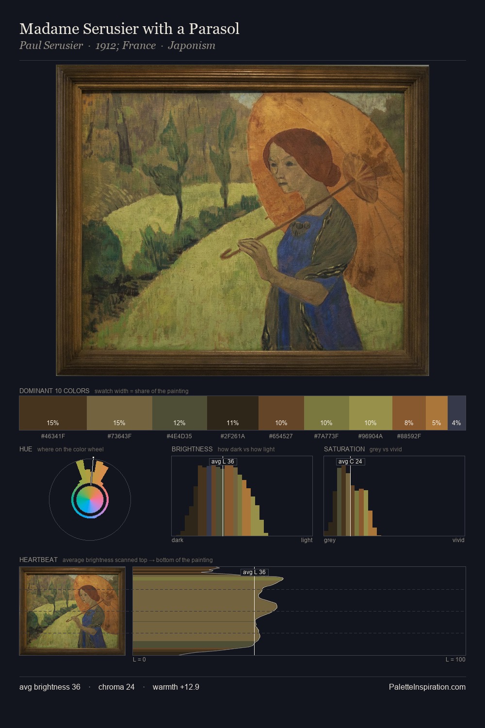Click the 'avg brightness 36' footer stat
Image resolution: width=485 pixels, height=728 pixels.
(x=50, y=687)
